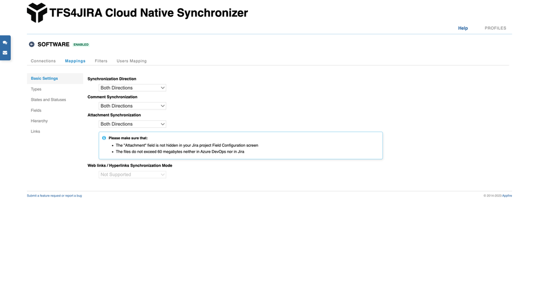The height and width of the screenshot is (300, 539).
Task: Click the 'Please make sure that:' heading
Action: (x=128, y=138)
